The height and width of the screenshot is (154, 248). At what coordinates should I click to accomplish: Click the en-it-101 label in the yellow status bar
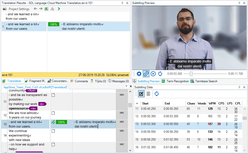pos(7,75)
